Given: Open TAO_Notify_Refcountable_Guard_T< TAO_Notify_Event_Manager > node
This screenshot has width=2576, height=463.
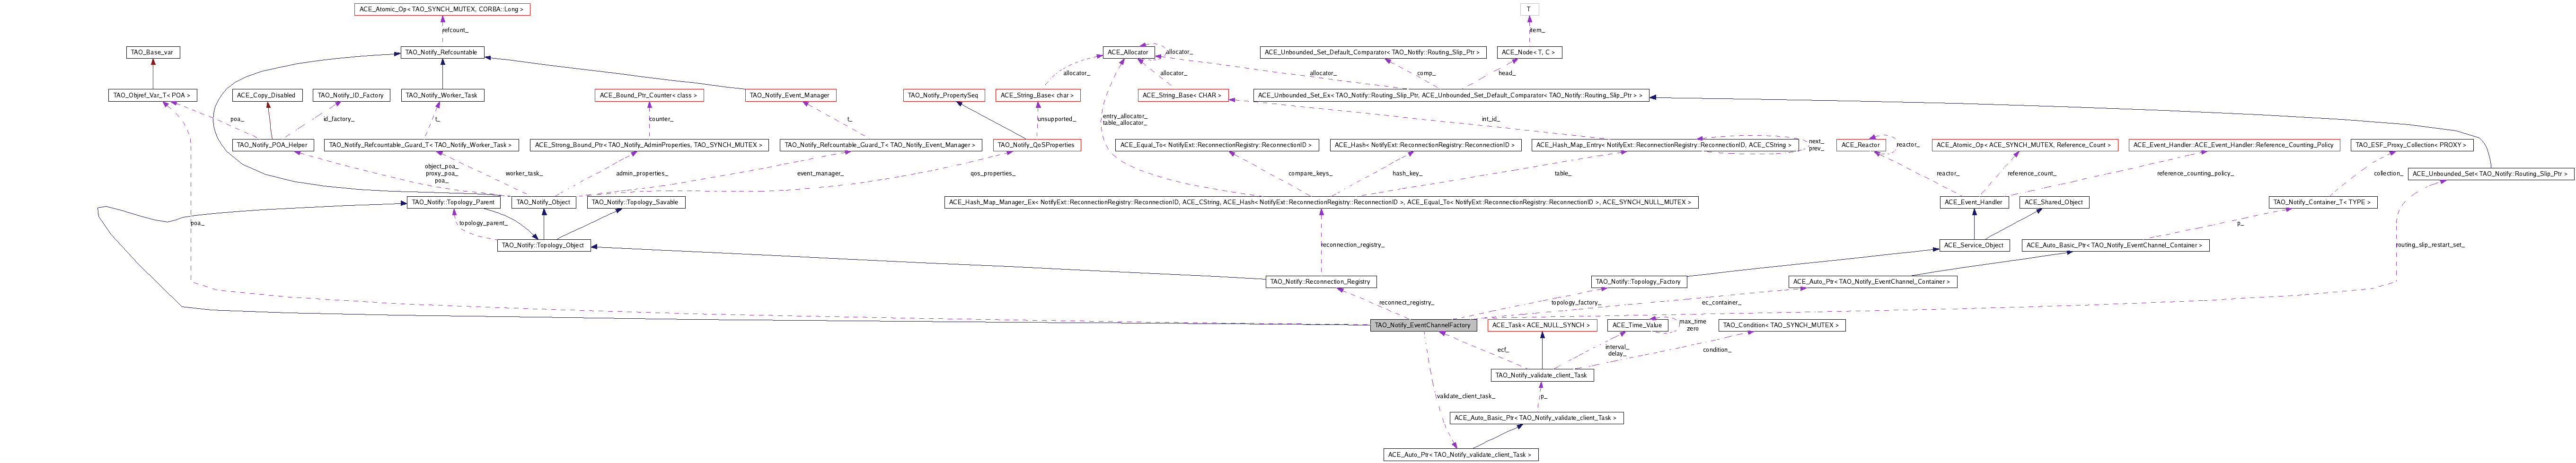Looking at the screenshot, I should click(x=880, y=145).
